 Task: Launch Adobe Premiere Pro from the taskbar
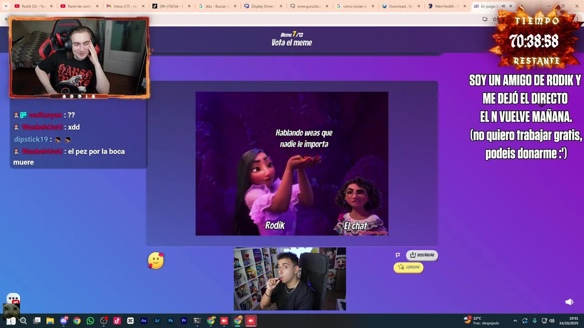[x=184, y=321]
